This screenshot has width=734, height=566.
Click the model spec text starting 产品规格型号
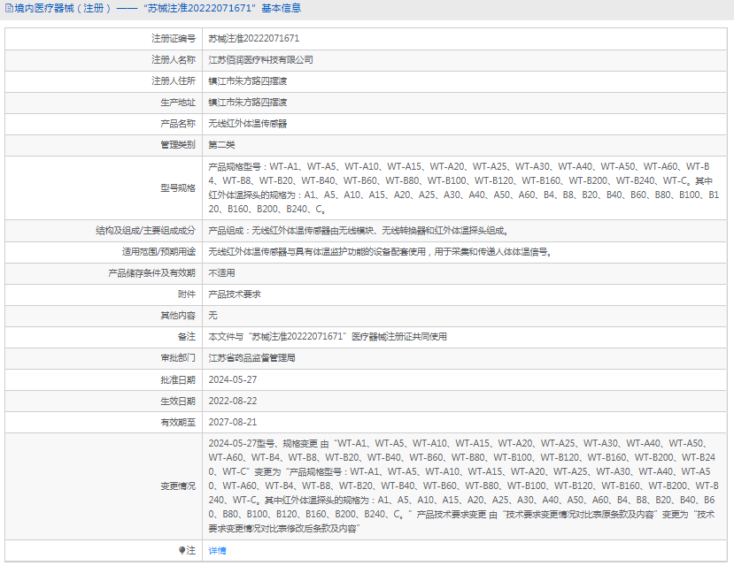[463, 187]
